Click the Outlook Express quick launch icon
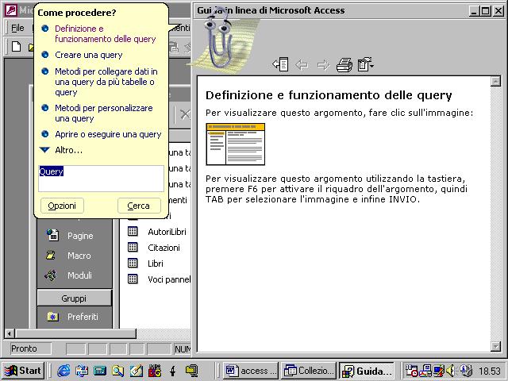This screenshot has height=381, width=508. pyautogui.click(x=82, y=371)
